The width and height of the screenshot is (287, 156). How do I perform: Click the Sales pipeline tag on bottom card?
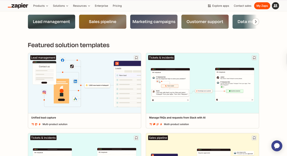tap(158, 138)
